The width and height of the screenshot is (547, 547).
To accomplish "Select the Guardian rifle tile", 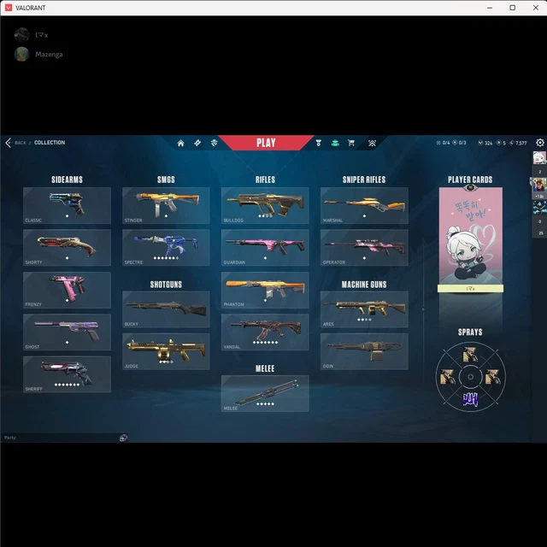I will coord(265,248).
